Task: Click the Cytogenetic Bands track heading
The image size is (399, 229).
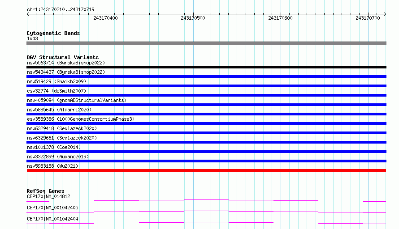Action: coord(53,33)
